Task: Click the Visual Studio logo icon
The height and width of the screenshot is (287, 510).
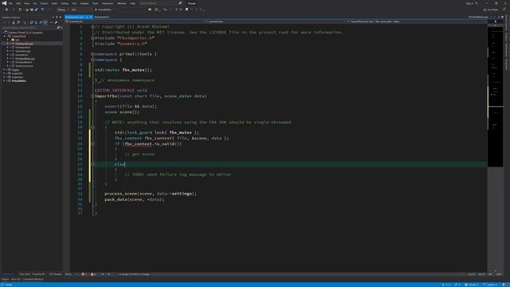Action: pyautogui.click(x=4, y=3)
